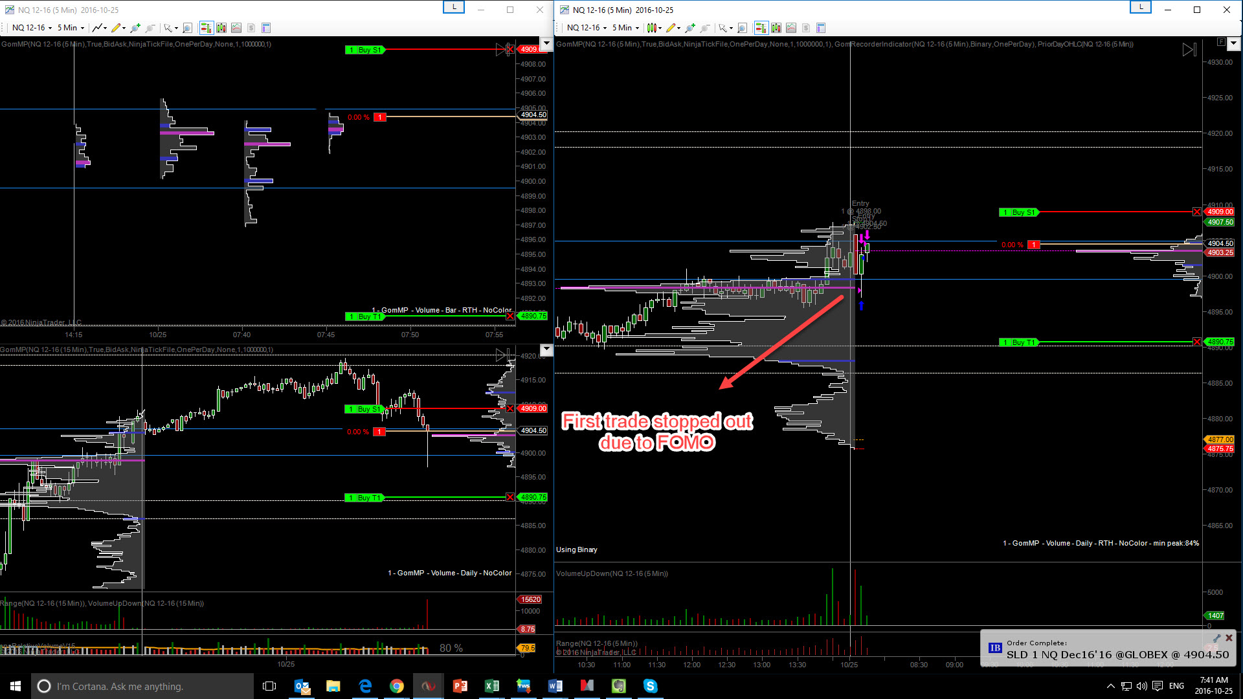Screen dimensions: 1243x699
Task: Click the L link button in right window title
Action: coord(1141,7)
